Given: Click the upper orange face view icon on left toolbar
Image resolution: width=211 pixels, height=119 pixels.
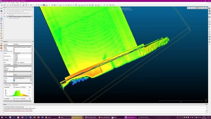Looking at the screenshot, I should (x=1, y=46).
